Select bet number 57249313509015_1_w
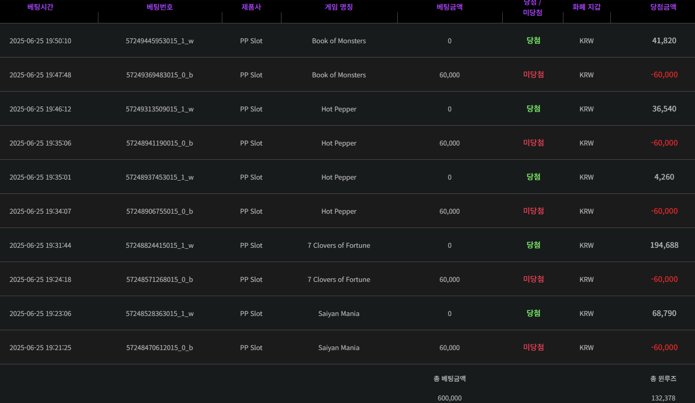The height and width of the screenshot is (403, 695). pyautogui.click(x=160, y=109)
